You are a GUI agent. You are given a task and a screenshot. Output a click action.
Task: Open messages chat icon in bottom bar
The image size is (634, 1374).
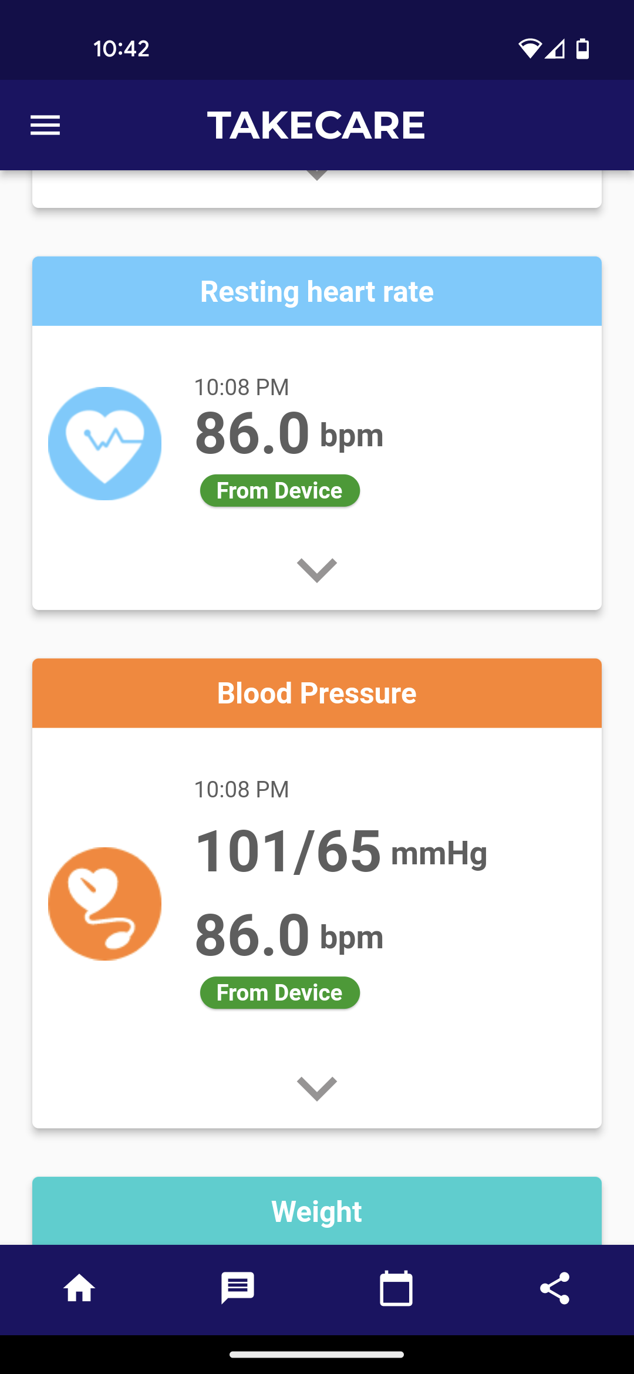point(238,1288)
